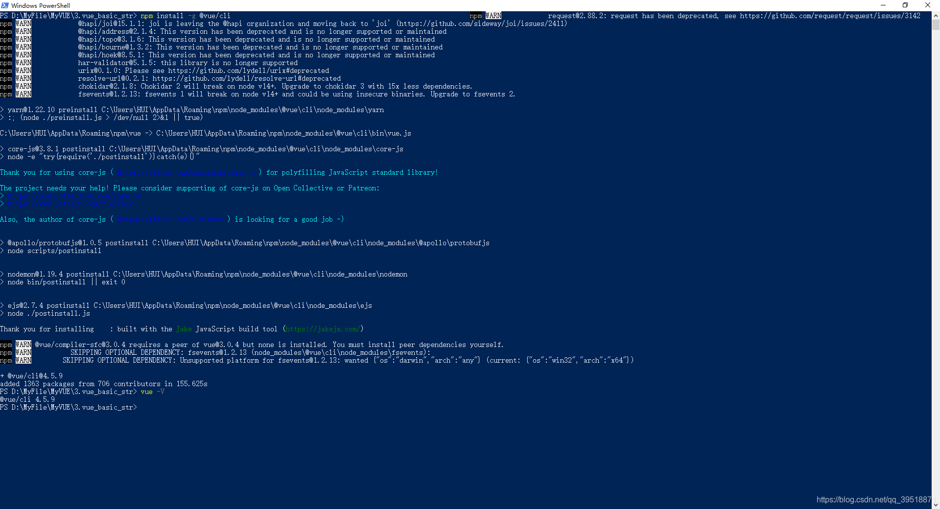Click the yarn@1.22.10 preinstall line

192,110
